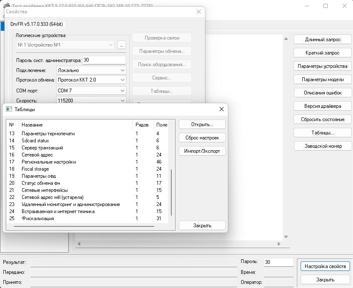
Task: Select table row Сетевые интерфейсы
Action: click(88, 190)
